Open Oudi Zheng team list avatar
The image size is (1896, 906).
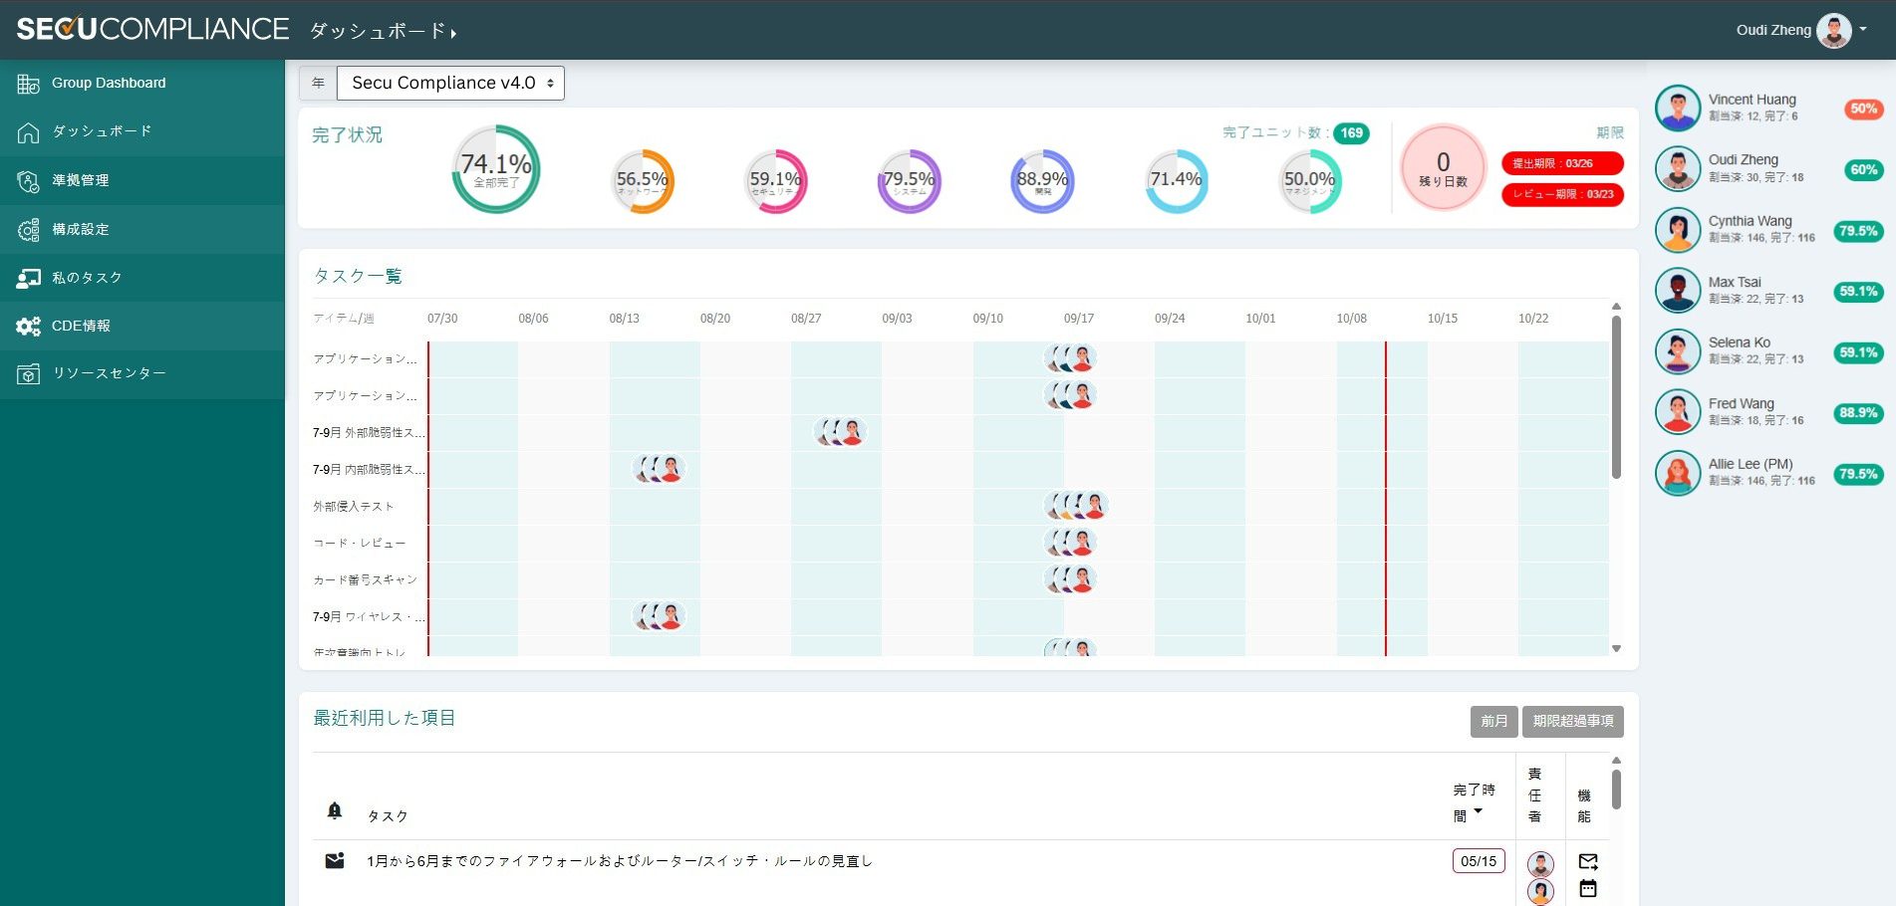pos(1678,169)
